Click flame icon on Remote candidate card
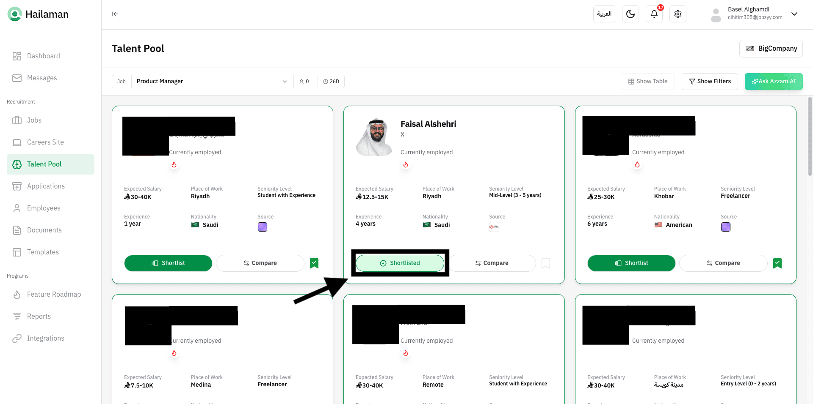The width and height of the screenshot is (813, 404). coord(406,353)
